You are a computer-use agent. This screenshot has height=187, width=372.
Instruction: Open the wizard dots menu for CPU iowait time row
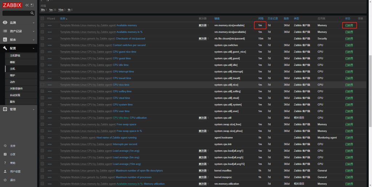click(x=49, y=78)
